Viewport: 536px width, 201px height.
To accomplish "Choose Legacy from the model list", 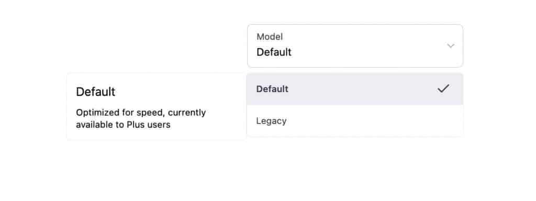I will 355,121.
